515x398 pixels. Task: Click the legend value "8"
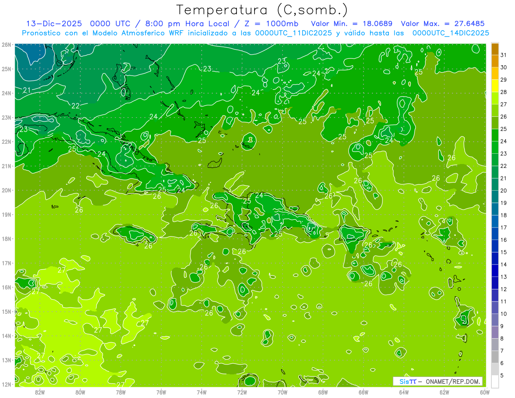[502, 338]
